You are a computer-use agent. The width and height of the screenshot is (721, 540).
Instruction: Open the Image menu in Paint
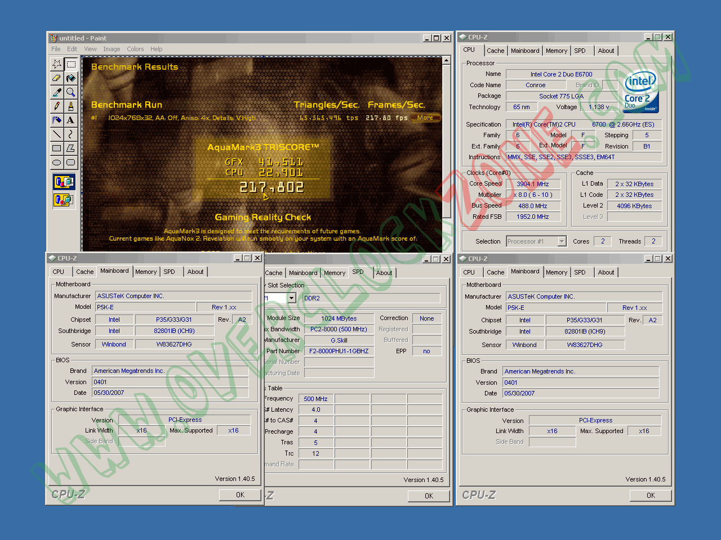112,49
